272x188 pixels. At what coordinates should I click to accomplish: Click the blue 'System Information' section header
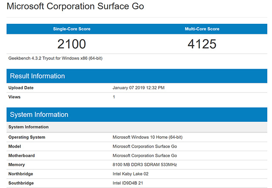[137, 115]
